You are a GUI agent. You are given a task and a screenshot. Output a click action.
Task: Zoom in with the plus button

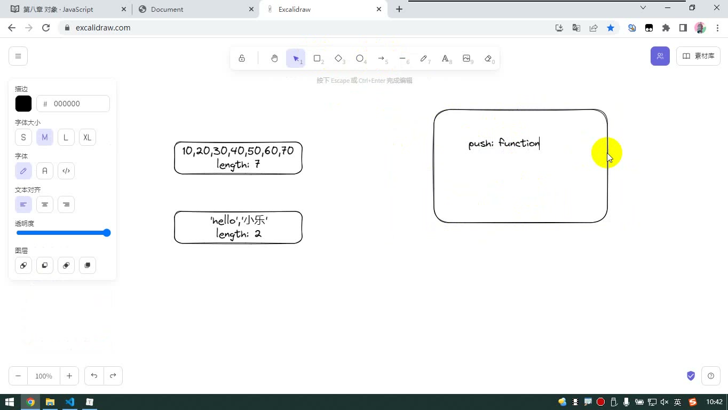(x=69, y=376)
